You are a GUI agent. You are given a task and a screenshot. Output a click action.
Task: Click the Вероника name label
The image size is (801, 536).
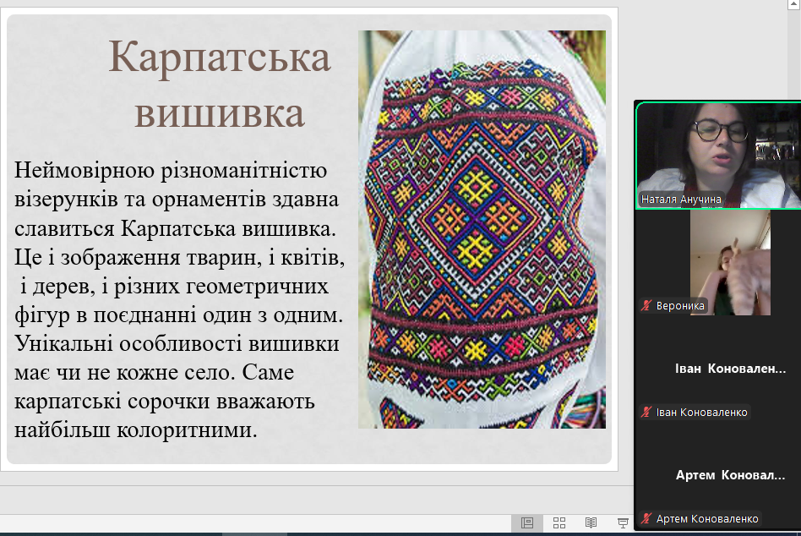tap(680, 305)
